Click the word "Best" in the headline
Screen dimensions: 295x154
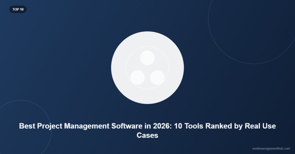pos(27,126)
